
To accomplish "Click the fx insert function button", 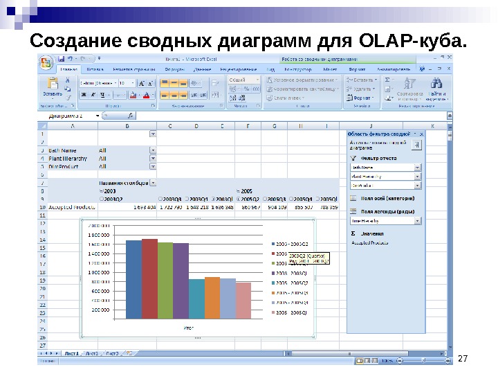I will [x=130, y=116].
